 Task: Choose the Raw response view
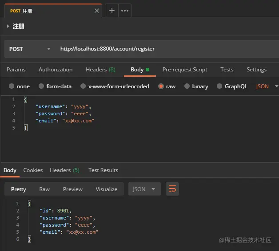(44, 189)
